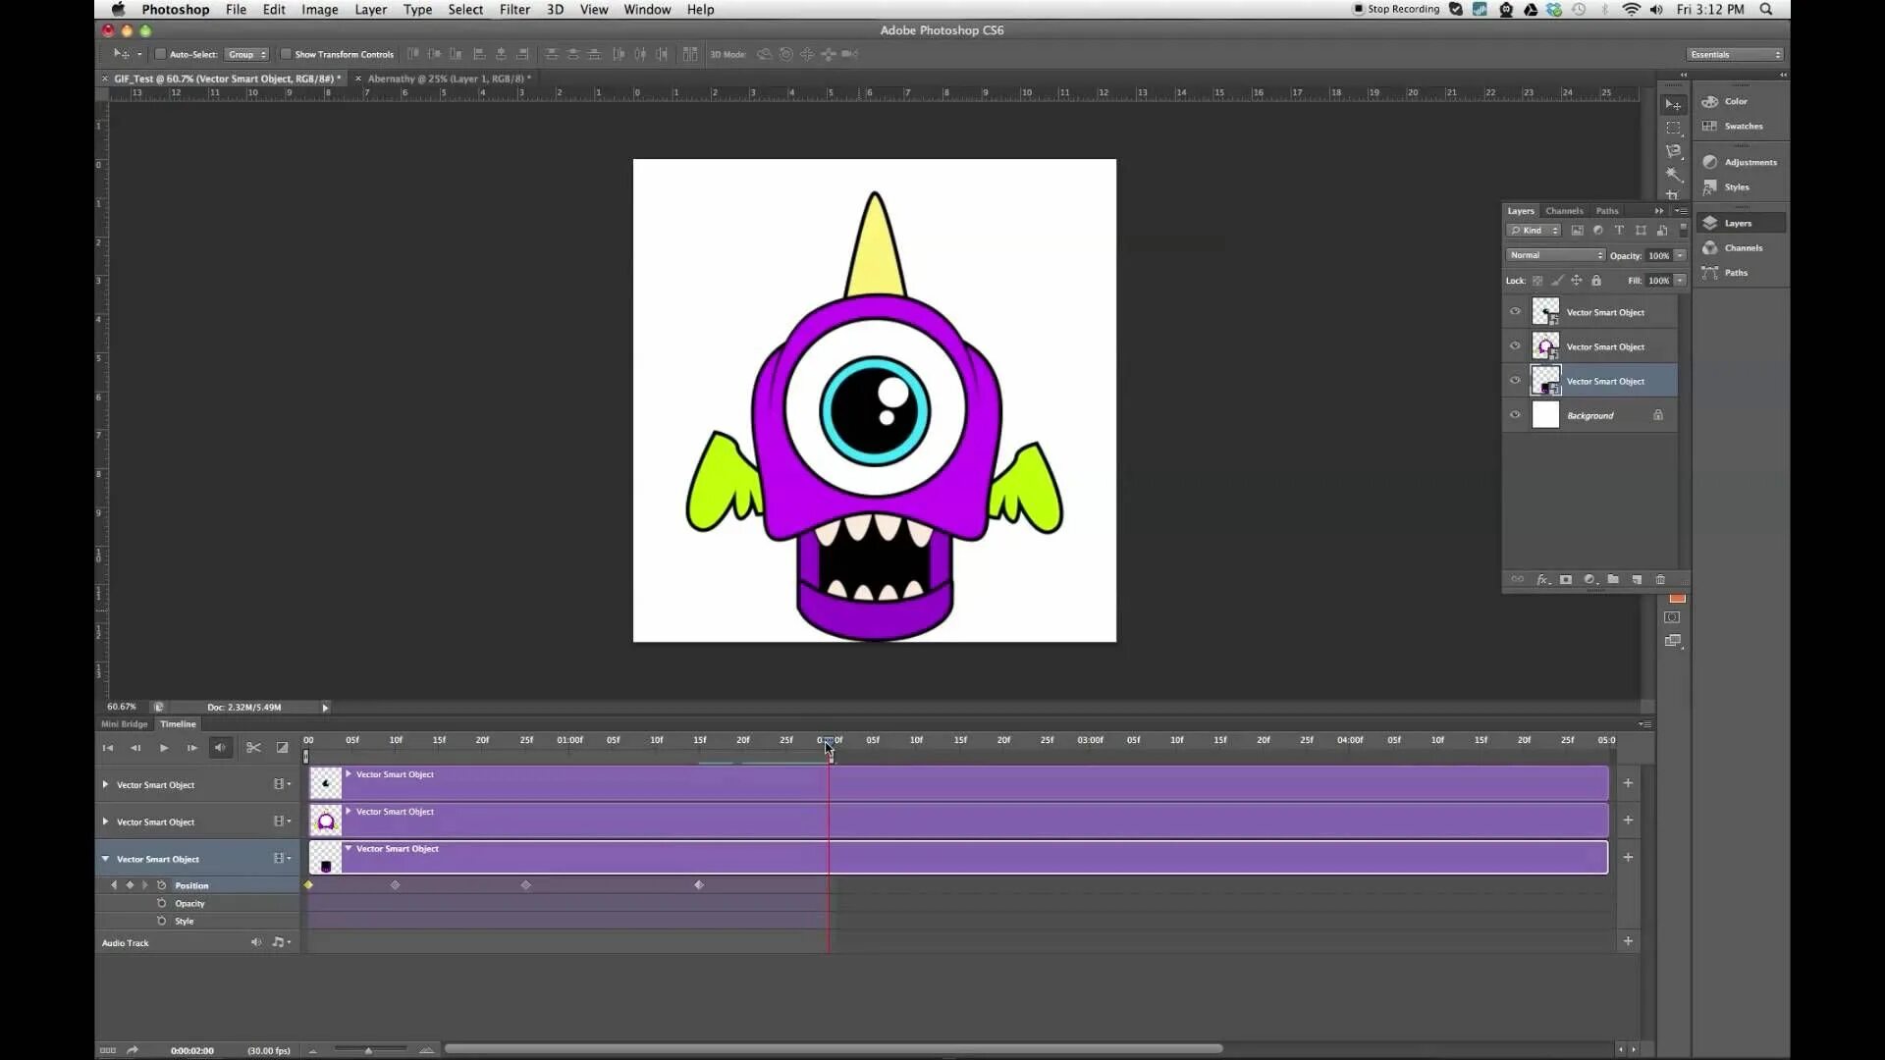1885x1060 pixels.
Task: Open the Normal blend mode dropdown
Action: coord(1555,255)
